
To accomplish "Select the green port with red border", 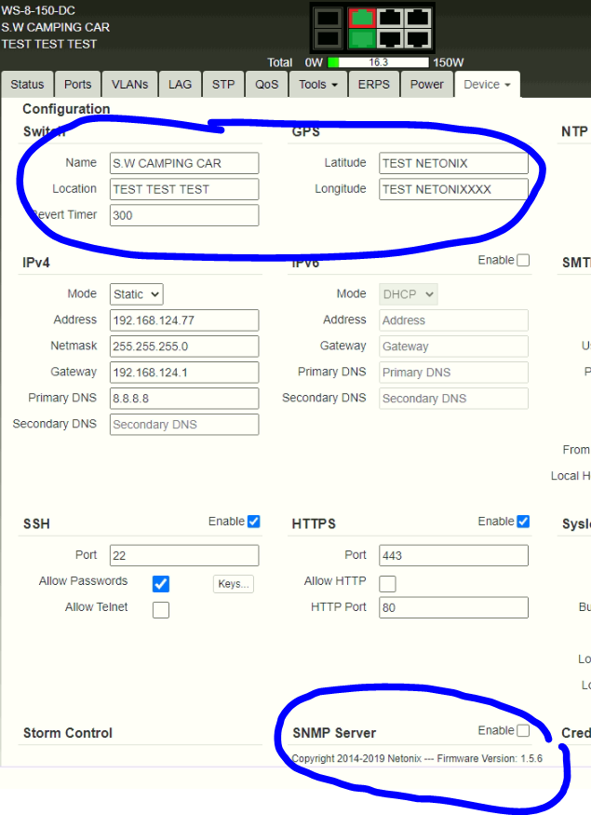I will pyautogui.click(x=361, y=17).
